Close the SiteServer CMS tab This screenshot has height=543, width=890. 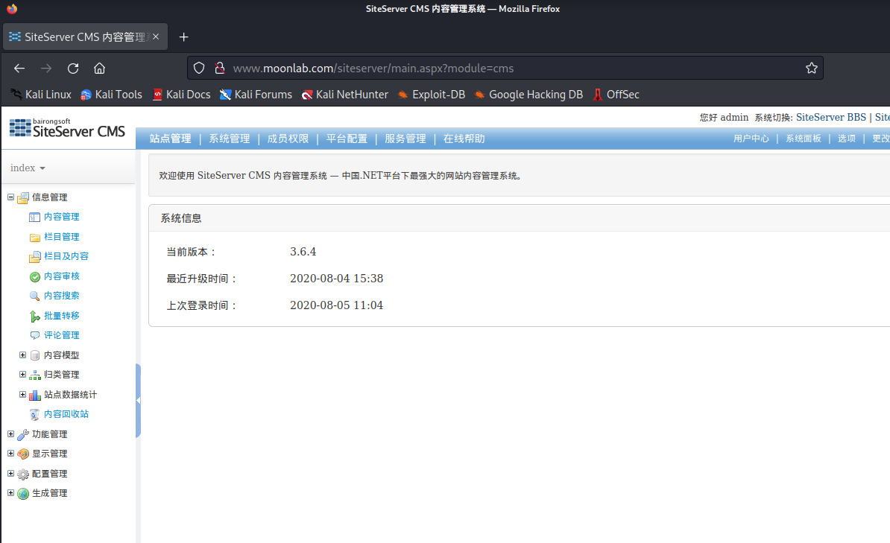tap(156, 37)
